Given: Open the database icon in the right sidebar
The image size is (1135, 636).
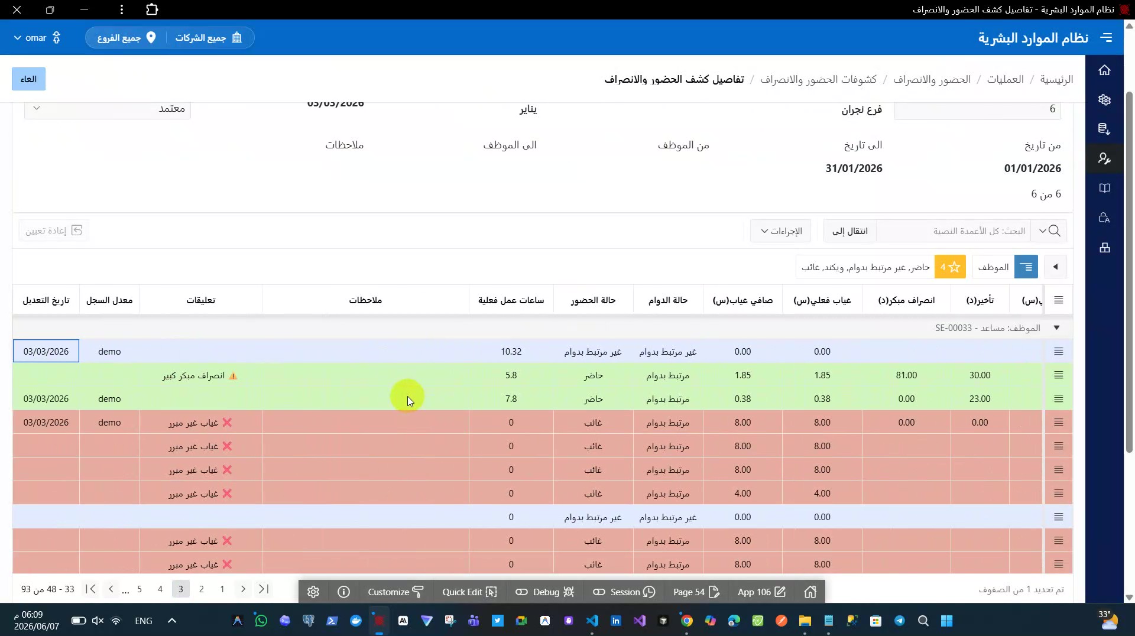Looking at the screenshot, I should click(1104, 129).
